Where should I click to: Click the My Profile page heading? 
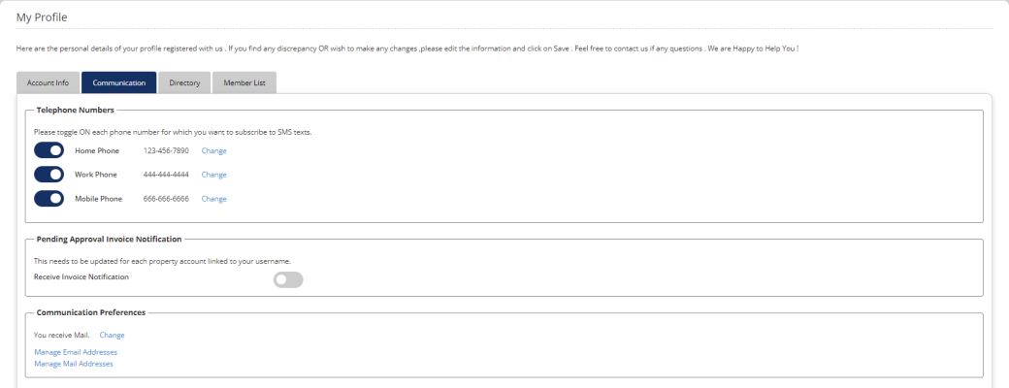pyautogui.click(x=42, y=17)
